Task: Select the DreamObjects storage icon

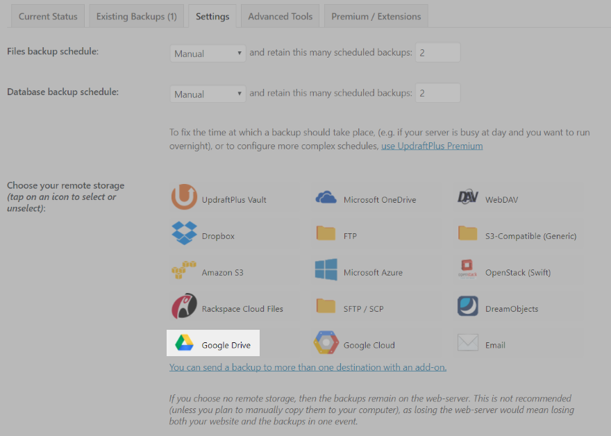Action: click(467, 306)
